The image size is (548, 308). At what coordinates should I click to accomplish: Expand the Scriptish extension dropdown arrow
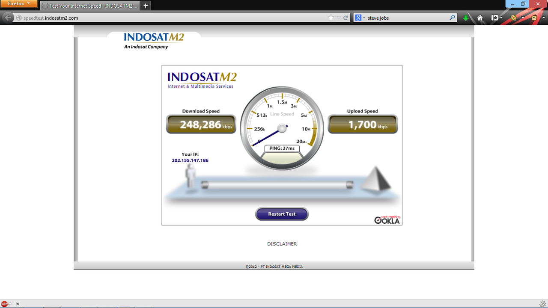(523, 18)
